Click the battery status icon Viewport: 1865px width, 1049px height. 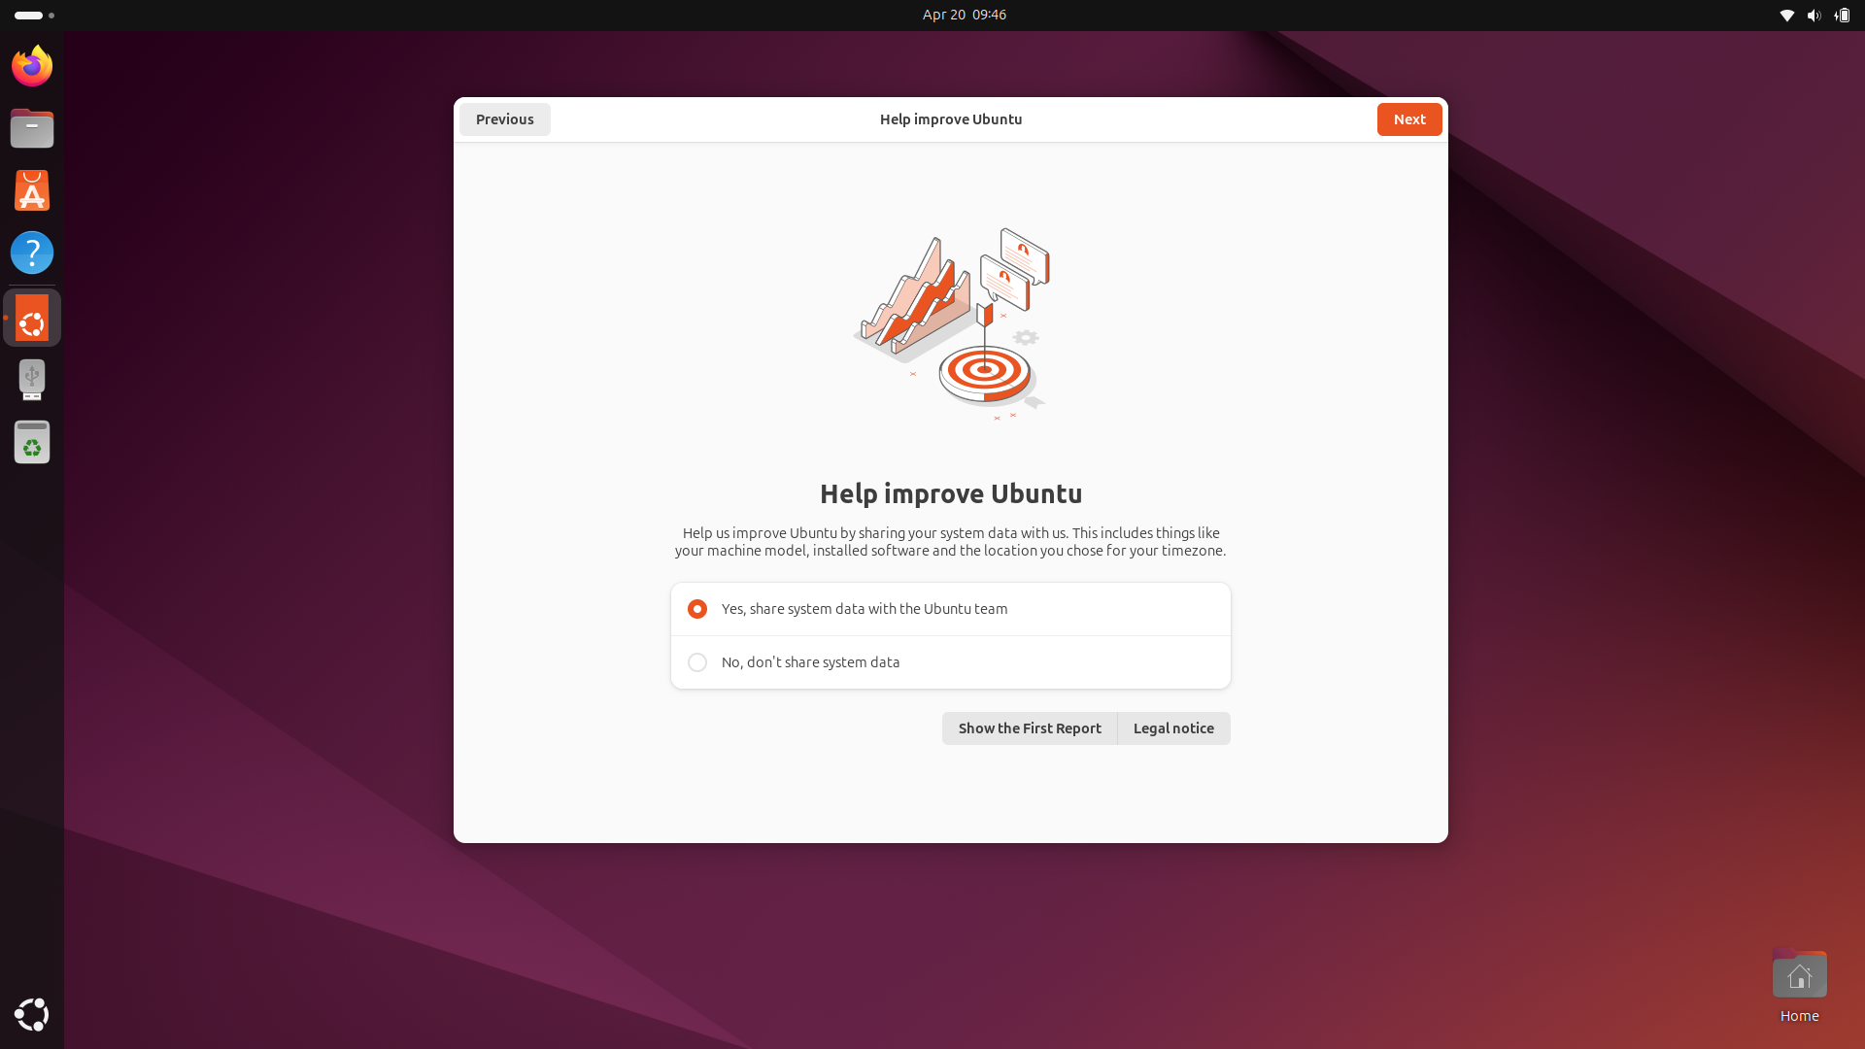tap(1842, 15)
